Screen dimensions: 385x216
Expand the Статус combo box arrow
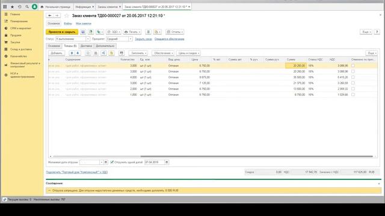(88, 39)
